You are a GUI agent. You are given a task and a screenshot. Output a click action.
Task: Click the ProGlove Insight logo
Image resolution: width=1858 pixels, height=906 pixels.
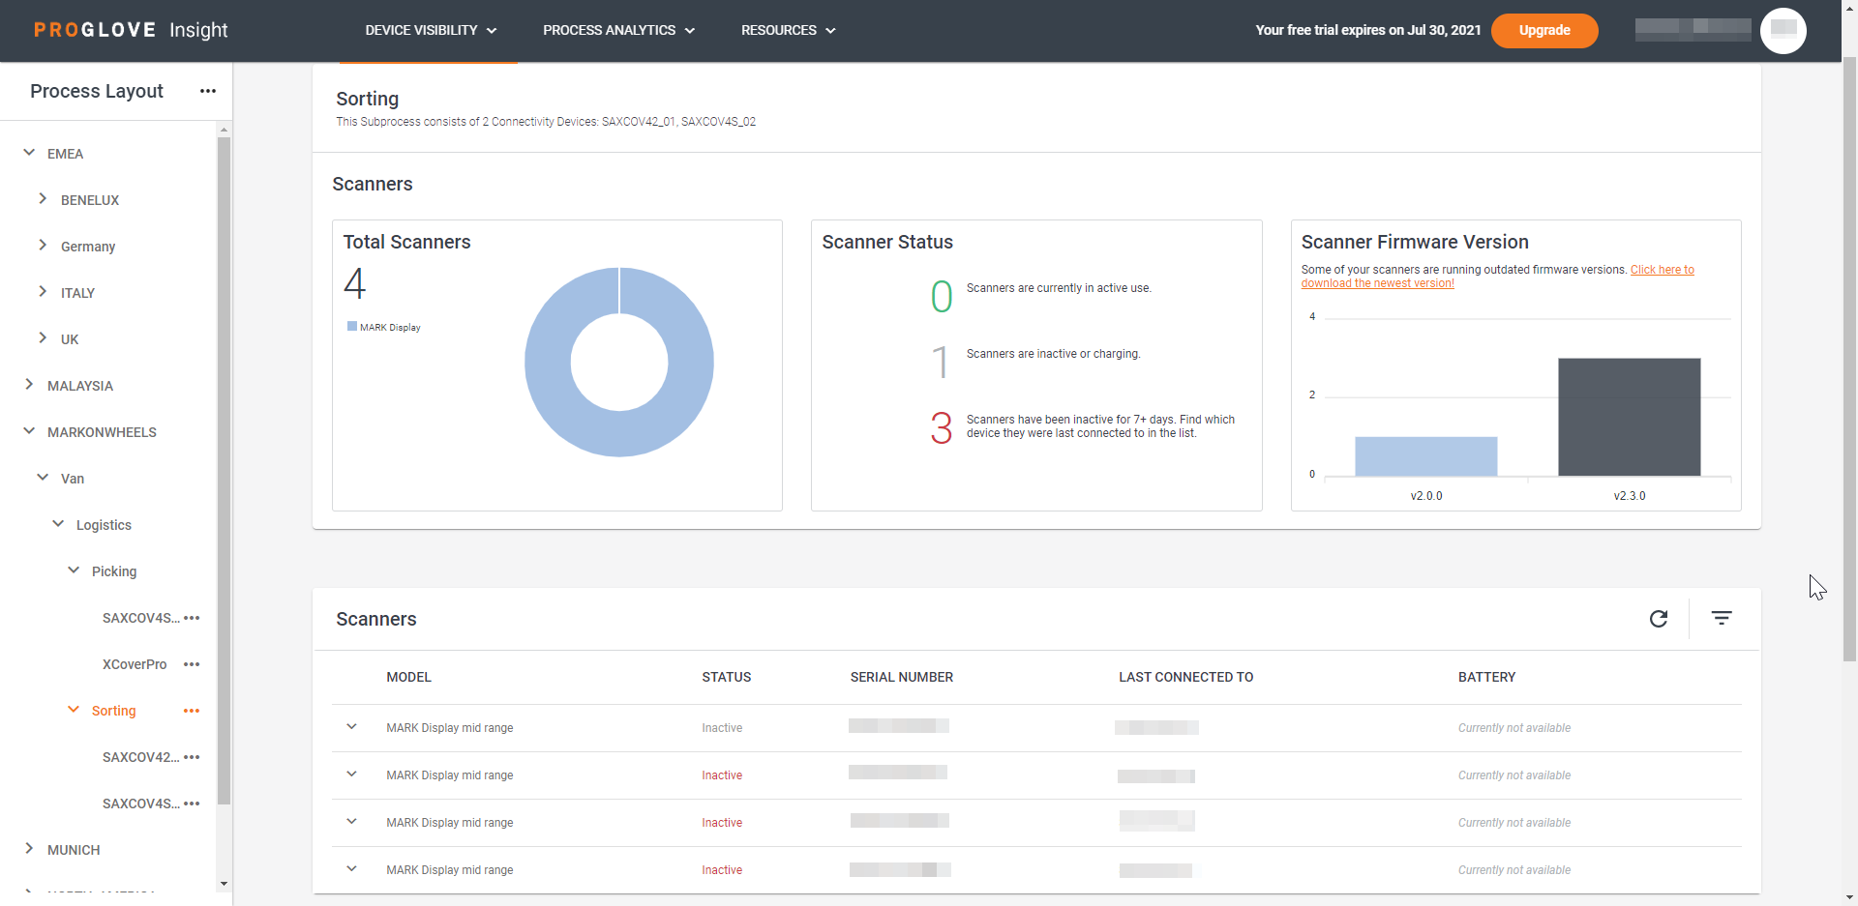pyautogui.click(x=131, y=30)
